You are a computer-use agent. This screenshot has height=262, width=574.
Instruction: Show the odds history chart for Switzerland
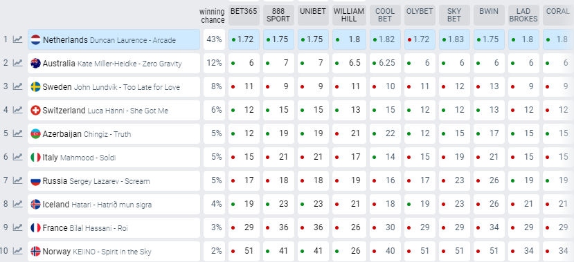pyautogui.click(x=17, y=110)
